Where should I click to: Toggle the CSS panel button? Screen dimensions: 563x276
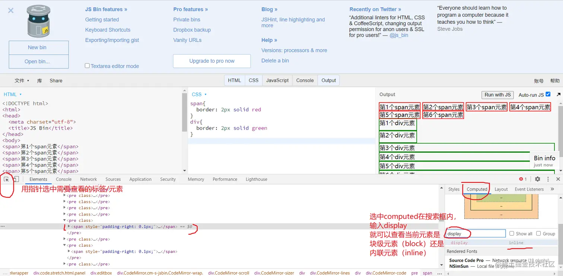254,80
